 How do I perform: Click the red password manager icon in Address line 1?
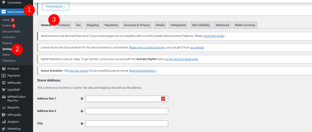point(163,99)
